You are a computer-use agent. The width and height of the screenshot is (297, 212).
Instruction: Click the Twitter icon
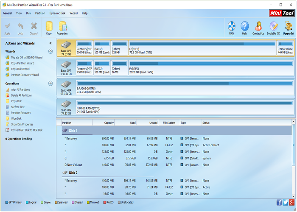286,202
